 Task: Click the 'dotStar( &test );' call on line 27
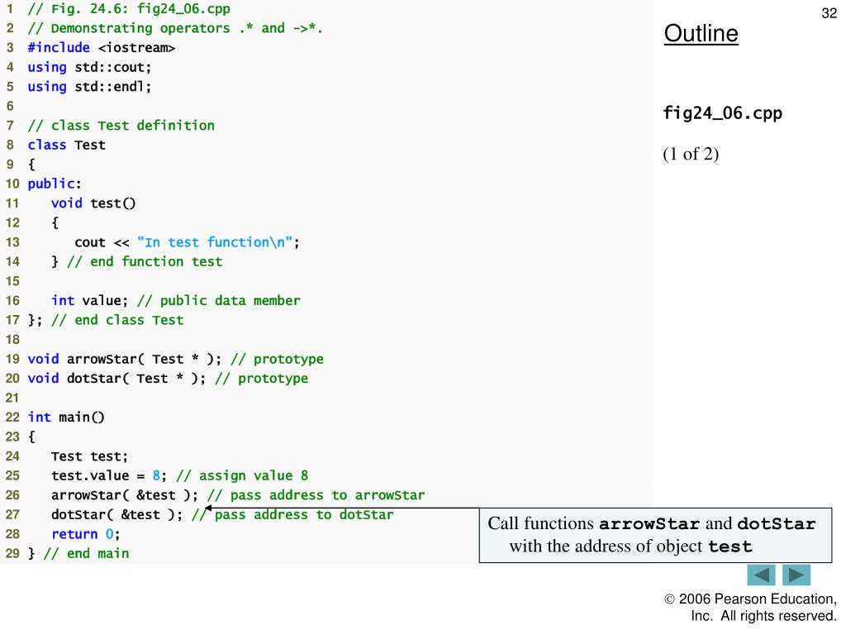[x=117, y=514]
